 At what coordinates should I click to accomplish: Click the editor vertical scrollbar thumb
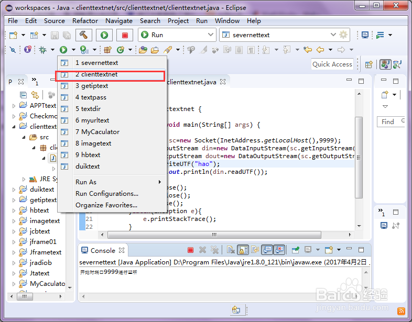pos(359,158)
